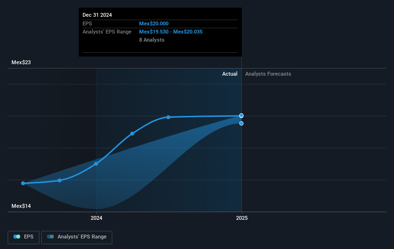
Task: Click the Analysts' EPS Range legend color icon
Action: point(50,237)
